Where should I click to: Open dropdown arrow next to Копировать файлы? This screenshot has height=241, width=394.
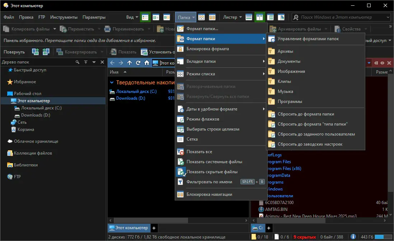point(55,29)
